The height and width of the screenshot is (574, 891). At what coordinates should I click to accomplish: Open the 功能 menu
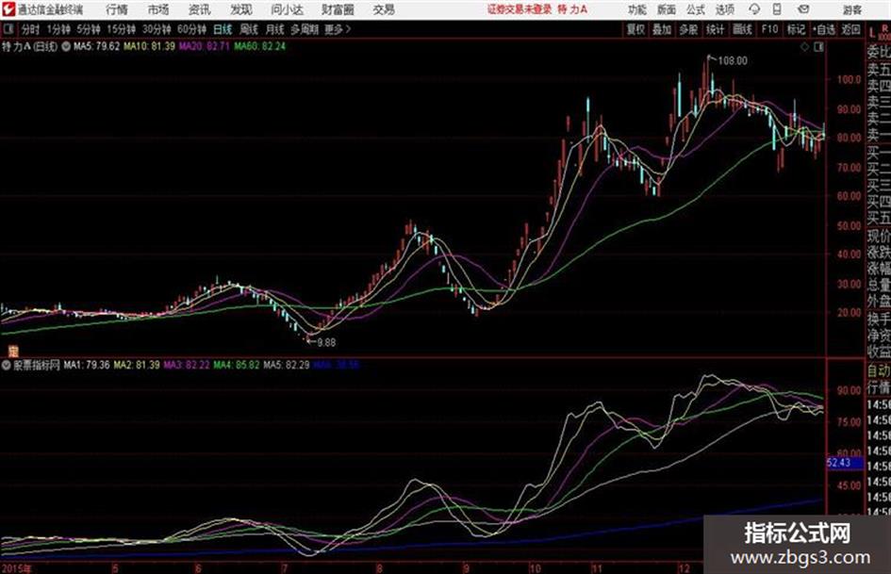(637, 9)
